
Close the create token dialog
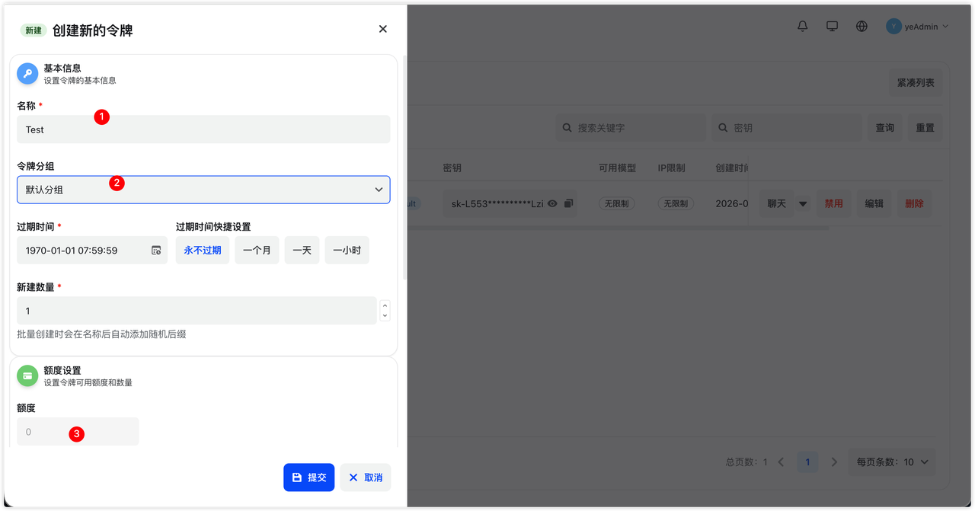pyautogui.click(x=383, y=29)
